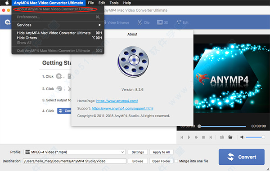This screenshot has height=171, width=270.
Task: Choose Hide AnyMP4 Mac Video Converter Ultimate
Action: (58, 33)
